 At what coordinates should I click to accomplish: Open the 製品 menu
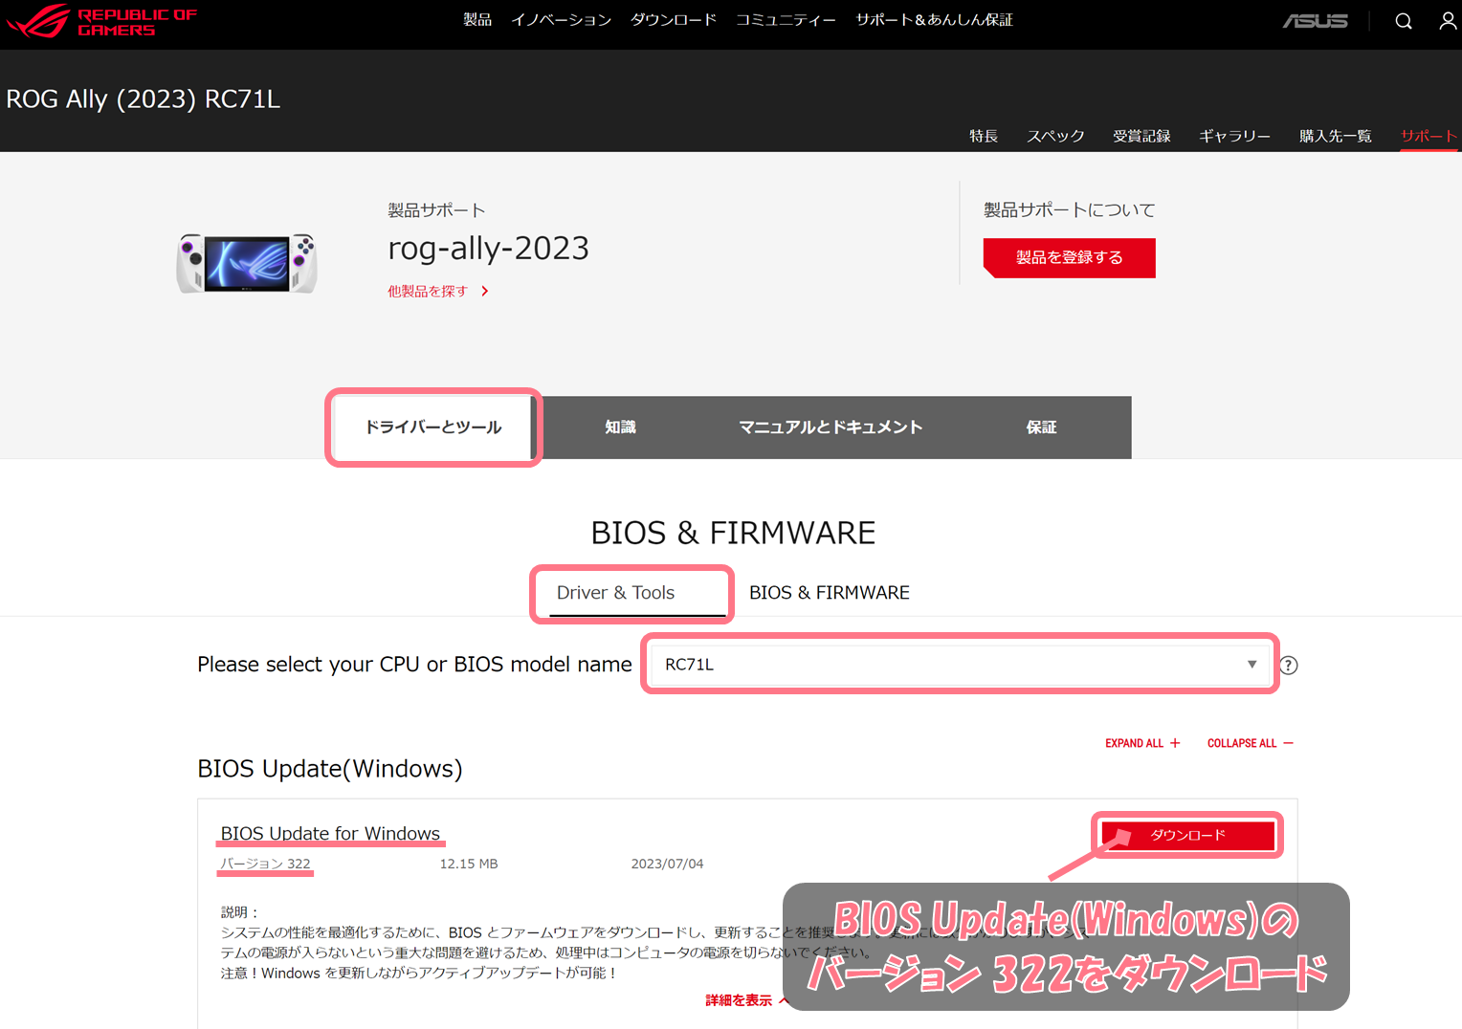pyautogui.click(x=477, y=19)
